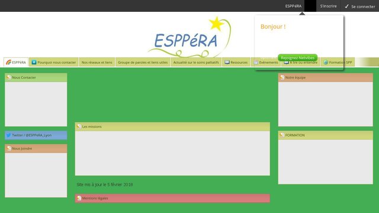Click the note icon on Notre équipe widget
Screen dimensions: 379x213
coord(282,78)
